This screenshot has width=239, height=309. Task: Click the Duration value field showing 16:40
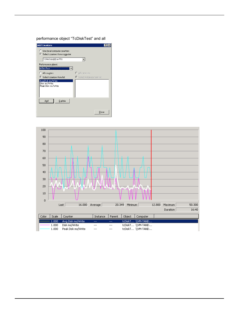pos(187,210)
